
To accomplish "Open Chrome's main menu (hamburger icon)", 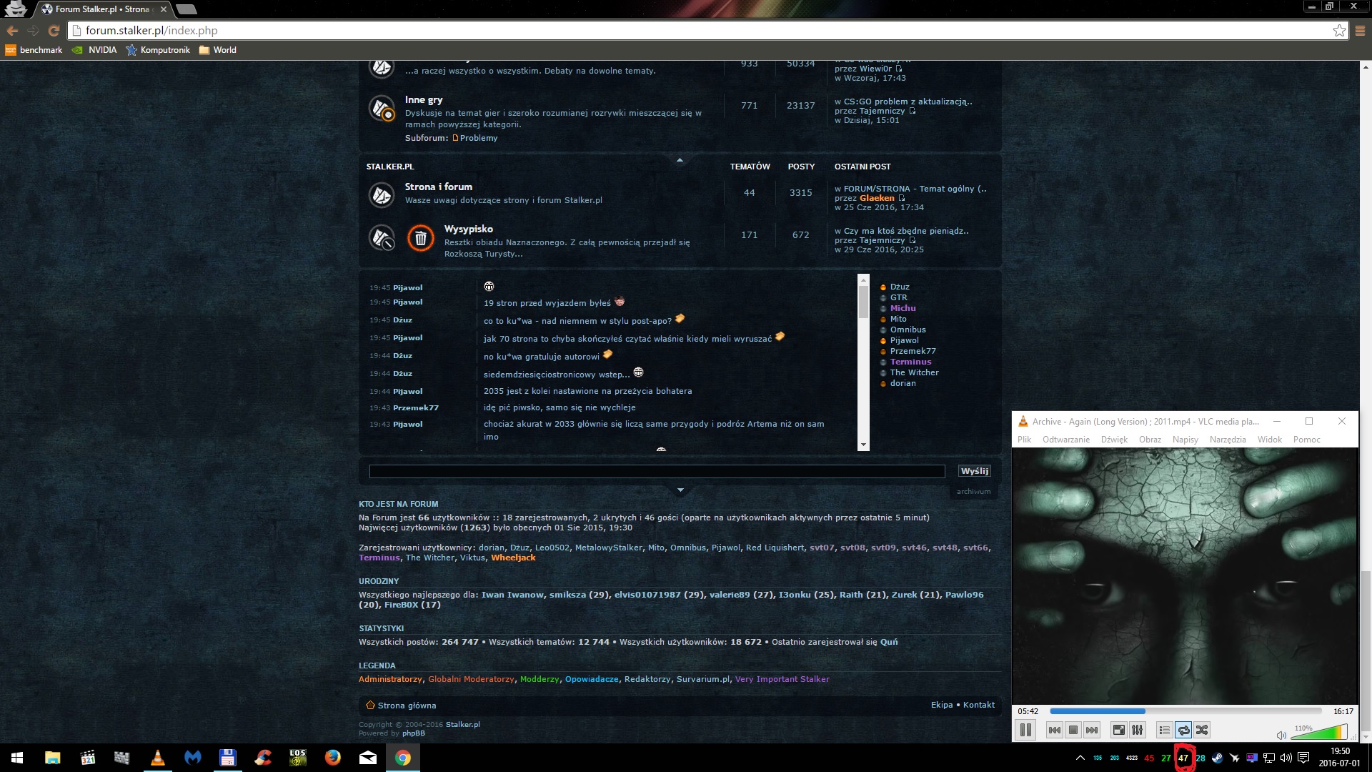I will tap(1360, 30).
